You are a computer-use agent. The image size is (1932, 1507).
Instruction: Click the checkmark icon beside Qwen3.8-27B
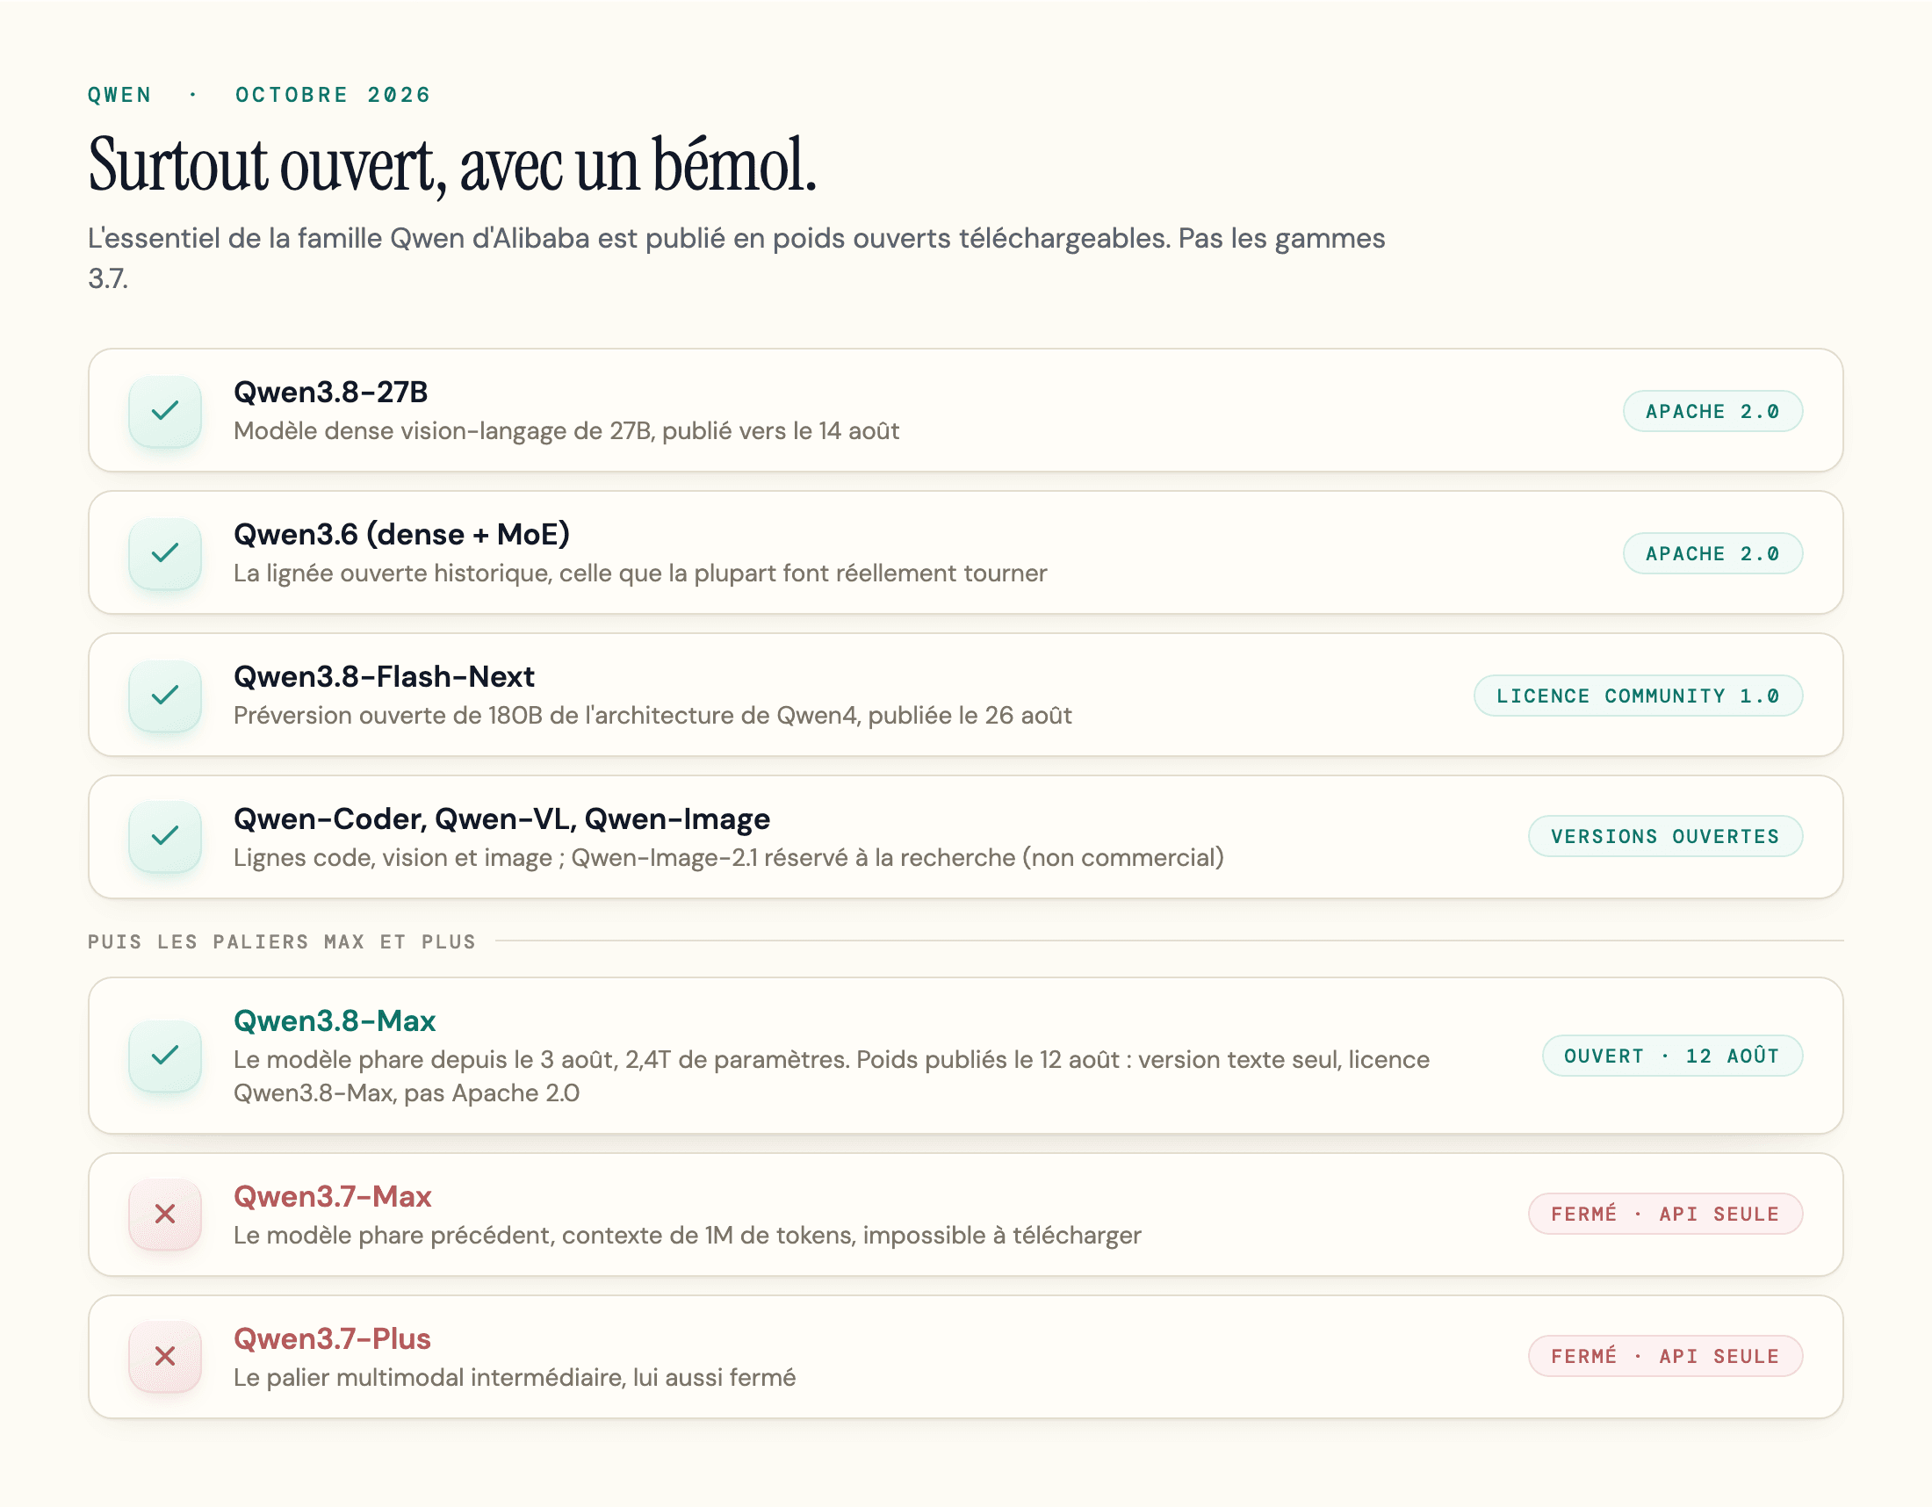165,410
